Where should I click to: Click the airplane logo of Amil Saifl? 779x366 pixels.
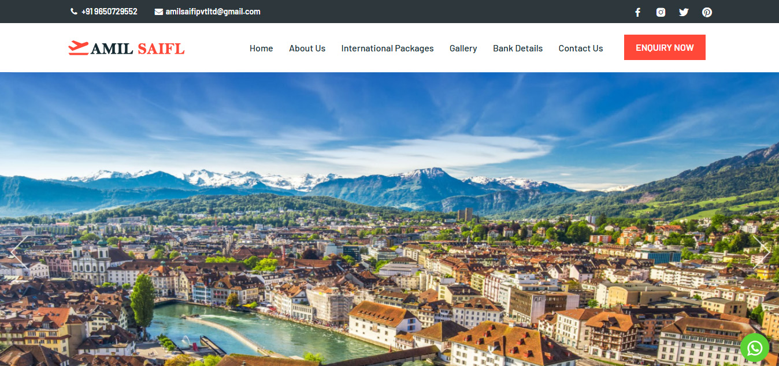pos(79,48)
